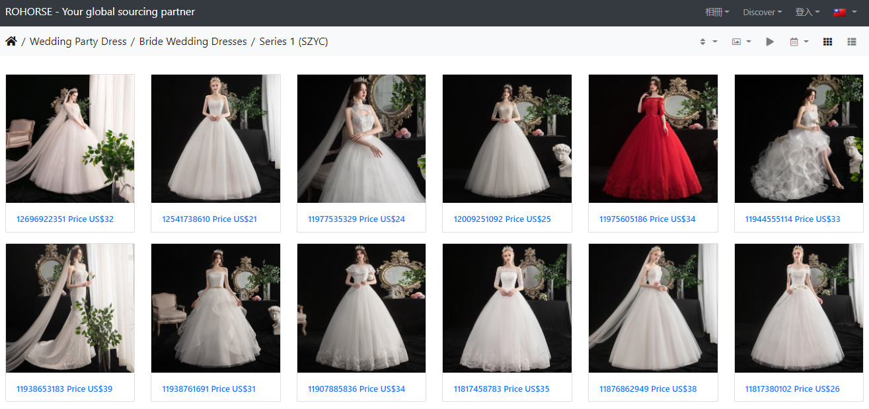Open the 11944555114 ruffled dress photo
The image size is (869, 409).
798,138
